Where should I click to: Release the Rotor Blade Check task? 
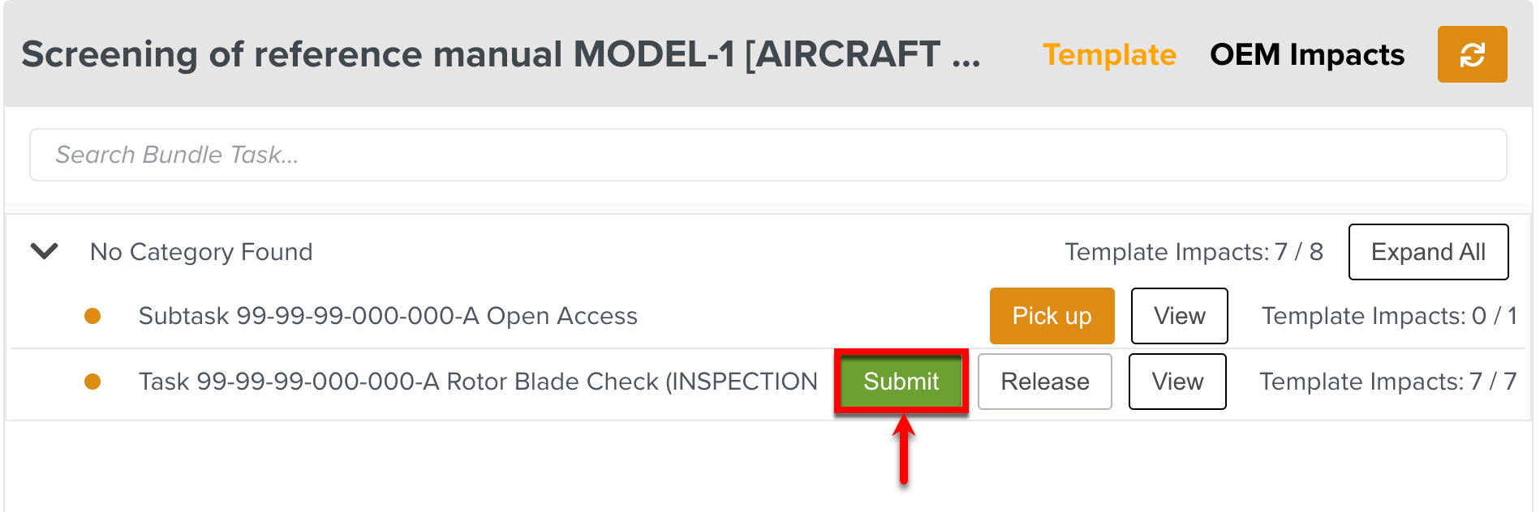(x=1044, y=382)
